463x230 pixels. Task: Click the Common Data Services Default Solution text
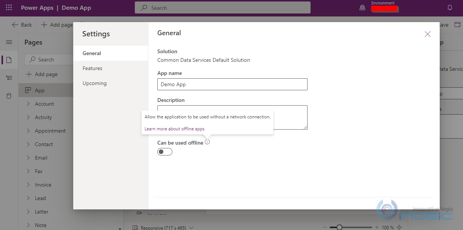(204, 60)
